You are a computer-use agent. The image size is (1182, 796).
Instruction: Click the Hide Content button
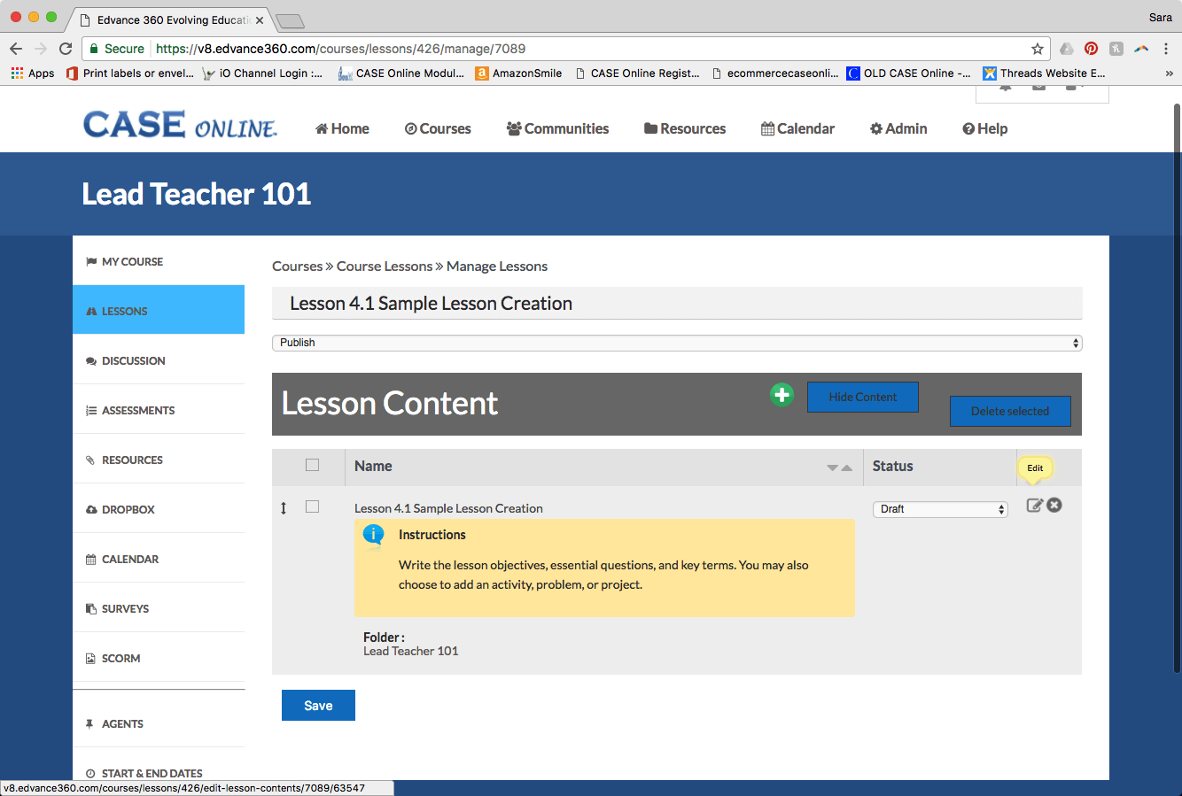pyautogui.click(x=862, y=397)
